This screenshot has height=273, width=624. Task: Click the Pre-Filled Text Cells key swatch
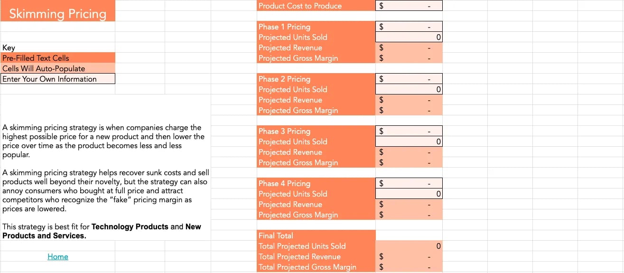[x=57, y=58]
